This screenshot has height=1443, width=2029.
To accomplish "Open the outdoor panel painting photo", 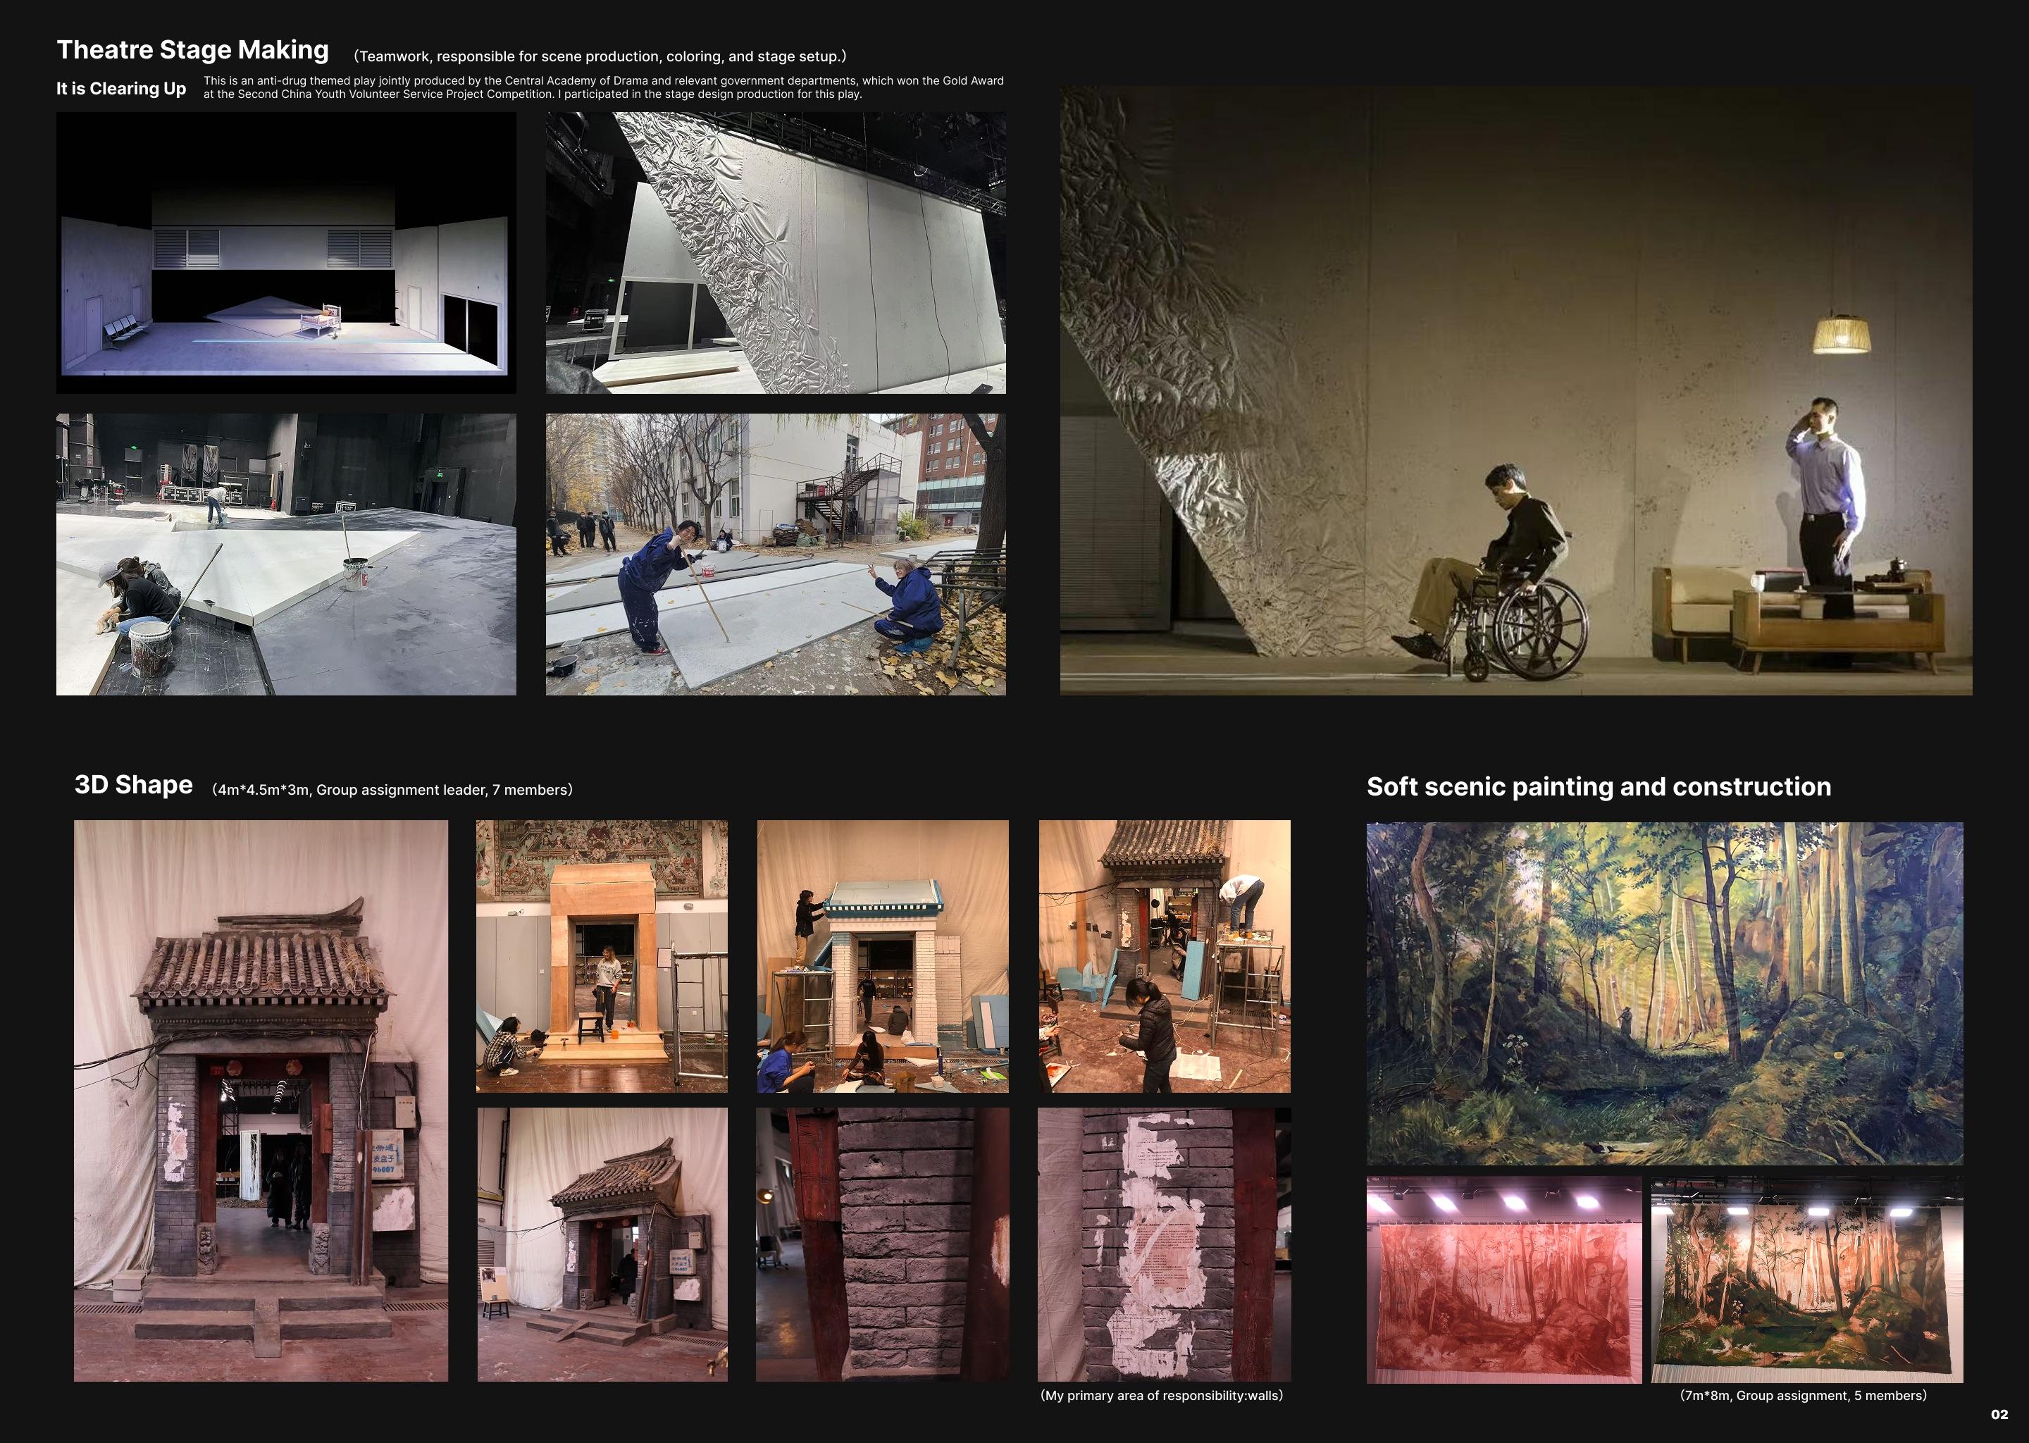I will pyautogui.click(x=776, y=554).
